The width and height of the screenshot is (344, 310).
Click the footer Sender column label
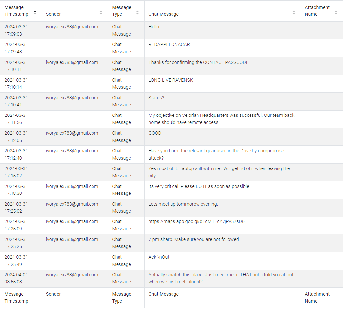53,294
